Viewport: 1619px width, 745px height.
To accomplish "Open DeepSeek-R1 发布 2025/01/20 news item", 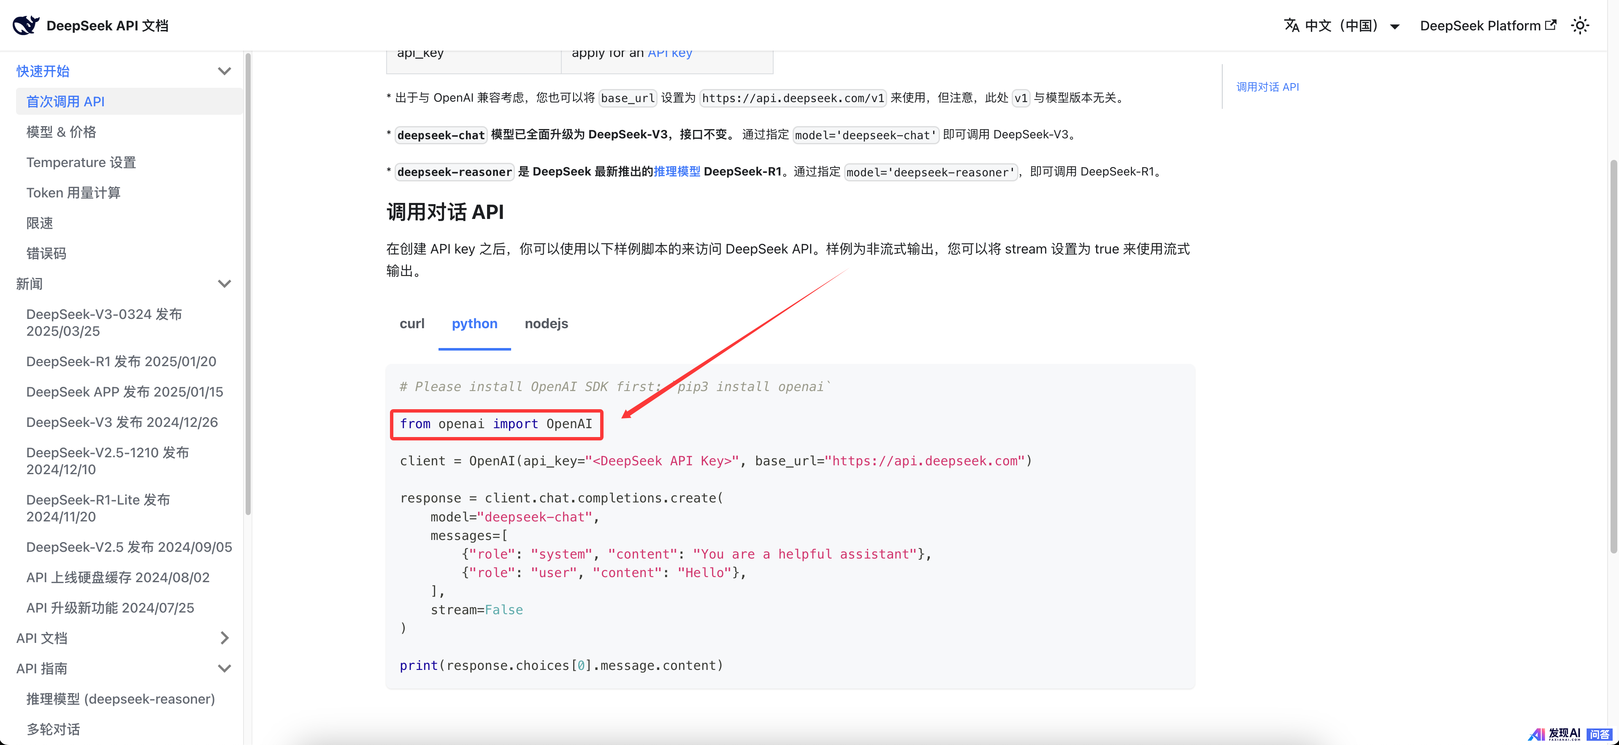I will pos(121,361).
